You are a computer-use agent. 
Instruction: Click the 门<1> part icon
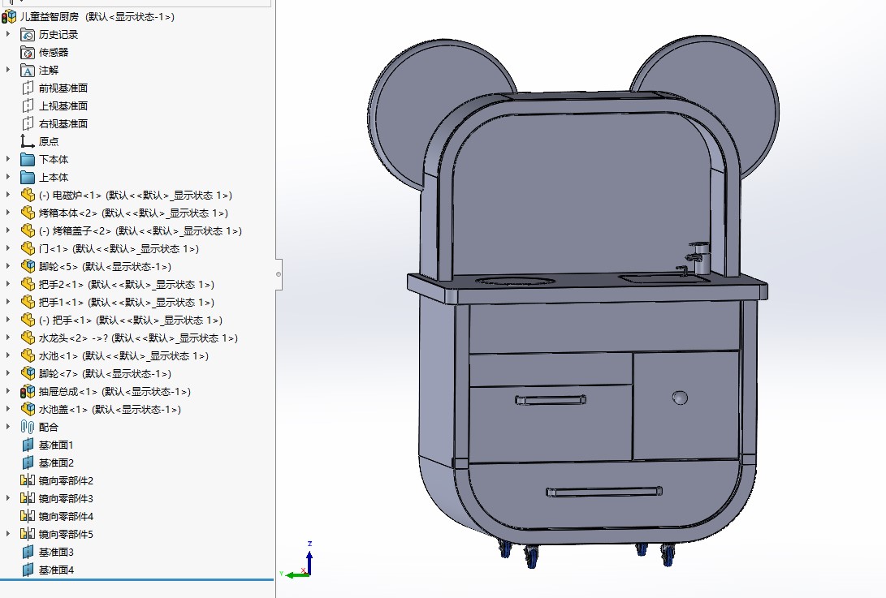[x=28, y=248]
